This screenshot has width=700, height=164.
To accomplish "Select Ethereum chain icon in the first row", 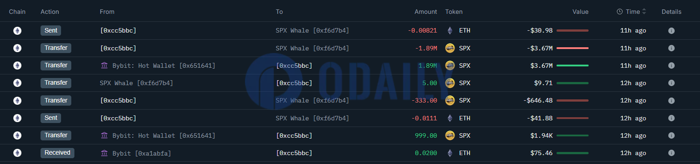I will (17, 31).
